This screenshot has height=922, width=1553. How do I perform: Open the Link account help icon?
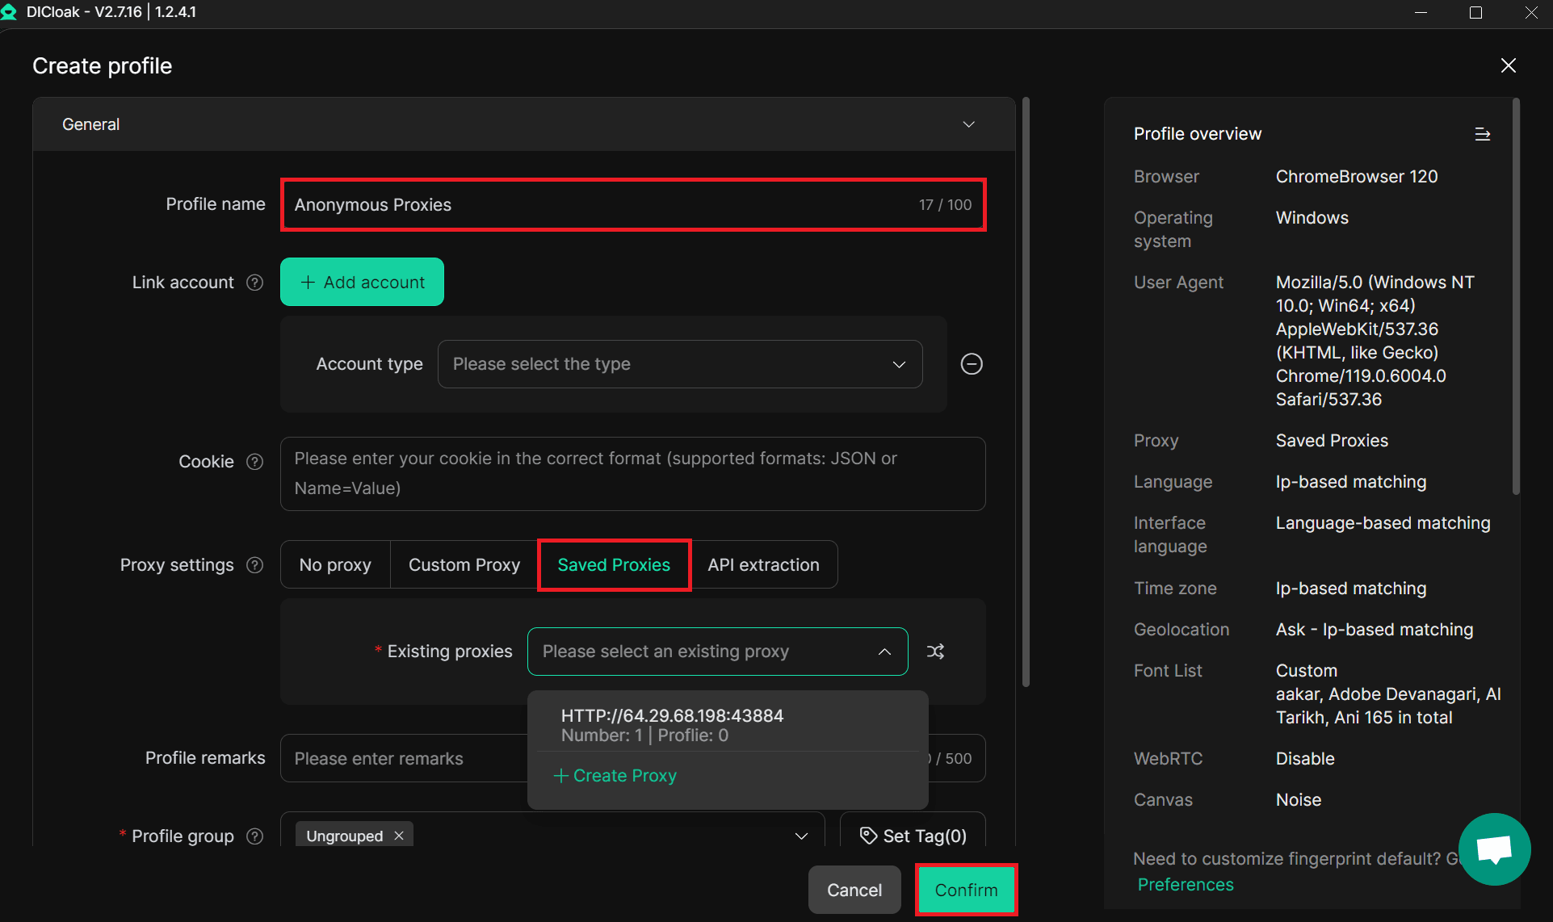pyautogui.click(x=254, y=282)
